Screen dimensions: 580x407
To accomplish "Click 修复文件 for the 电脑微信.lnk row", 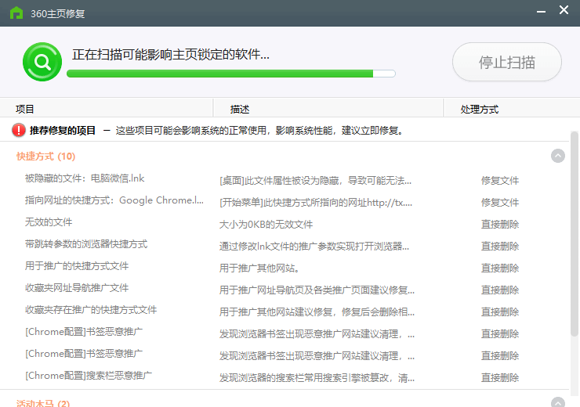I will pos(500,181).
